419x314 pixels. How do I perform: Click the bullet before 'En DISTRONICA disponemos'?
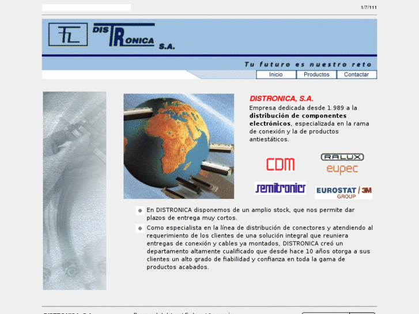point(140,210)
